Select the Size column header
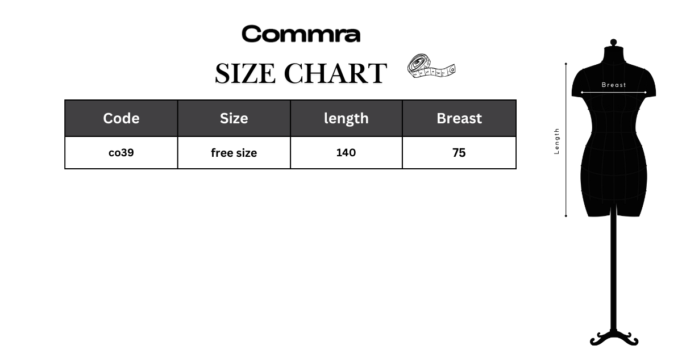The width and height of the screenshot is (682, 358). 234,118
